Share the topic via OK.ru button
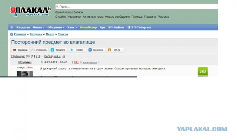The width and height of the screenshot is (237, 140). coord(115,50)
